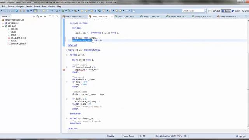The height and width of the screenshot is (140, 249).
Task: Expand the LIF_VEHICLE node in Outline
Action: tap(3, 23)
